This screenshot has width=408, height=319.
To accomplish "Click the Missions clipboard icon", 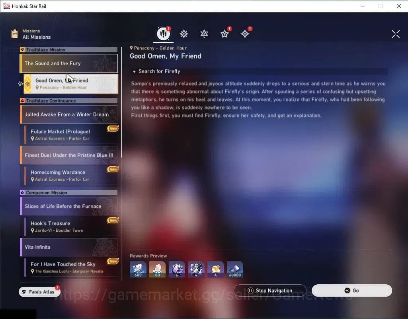I will (15, 34).
